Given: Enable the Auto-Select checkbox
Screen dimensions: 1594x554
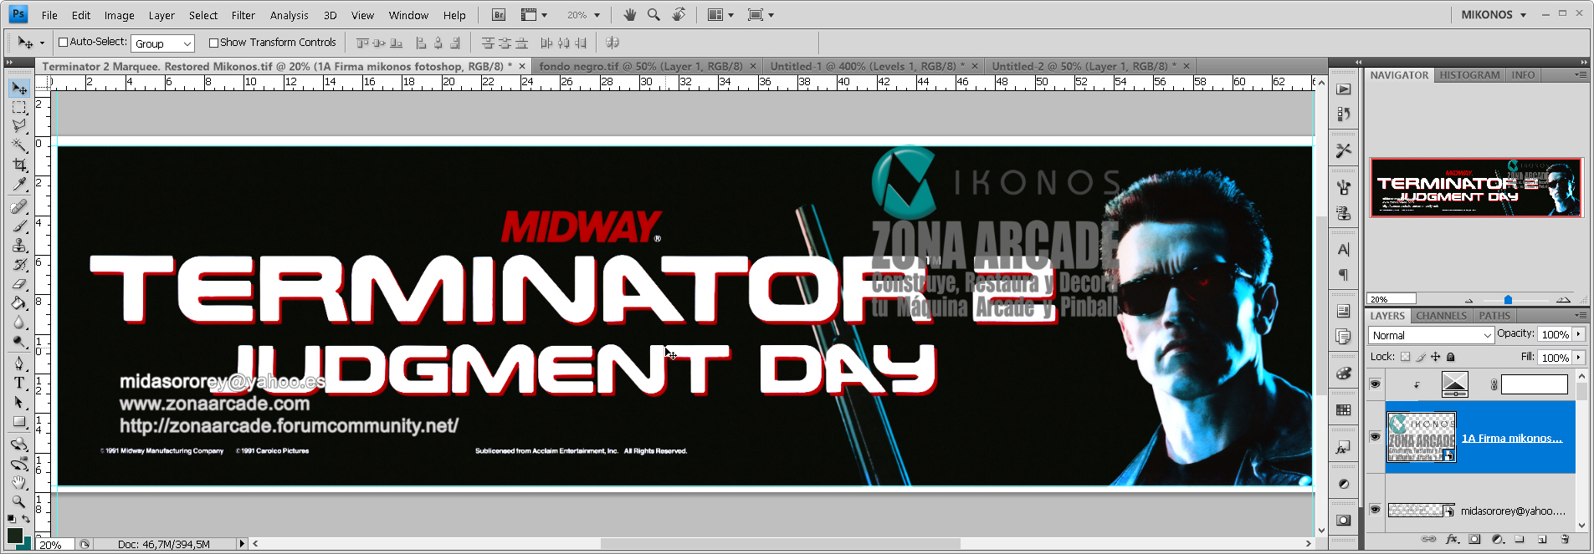Looking at the screenshot, I should [x=63, y=43].
